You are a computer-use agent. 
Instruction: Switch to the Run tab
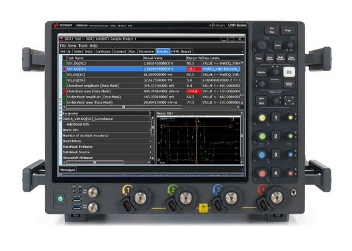pos(132,51)
